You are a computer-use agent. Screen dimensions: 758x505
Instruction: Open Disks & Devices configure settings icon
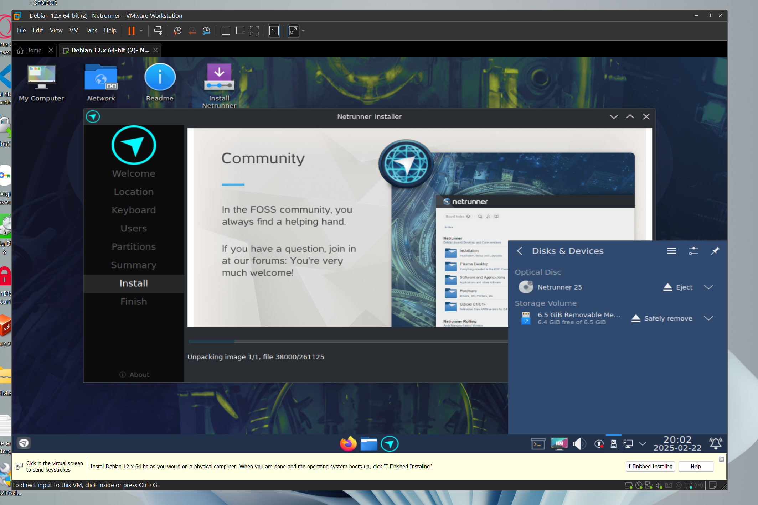(x=693, y=251)
